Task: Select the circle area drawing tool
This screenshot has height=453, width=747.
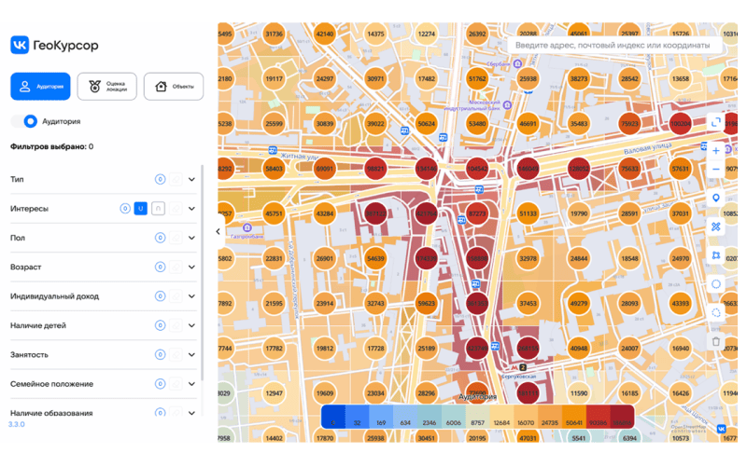Action: click(716, 284)
